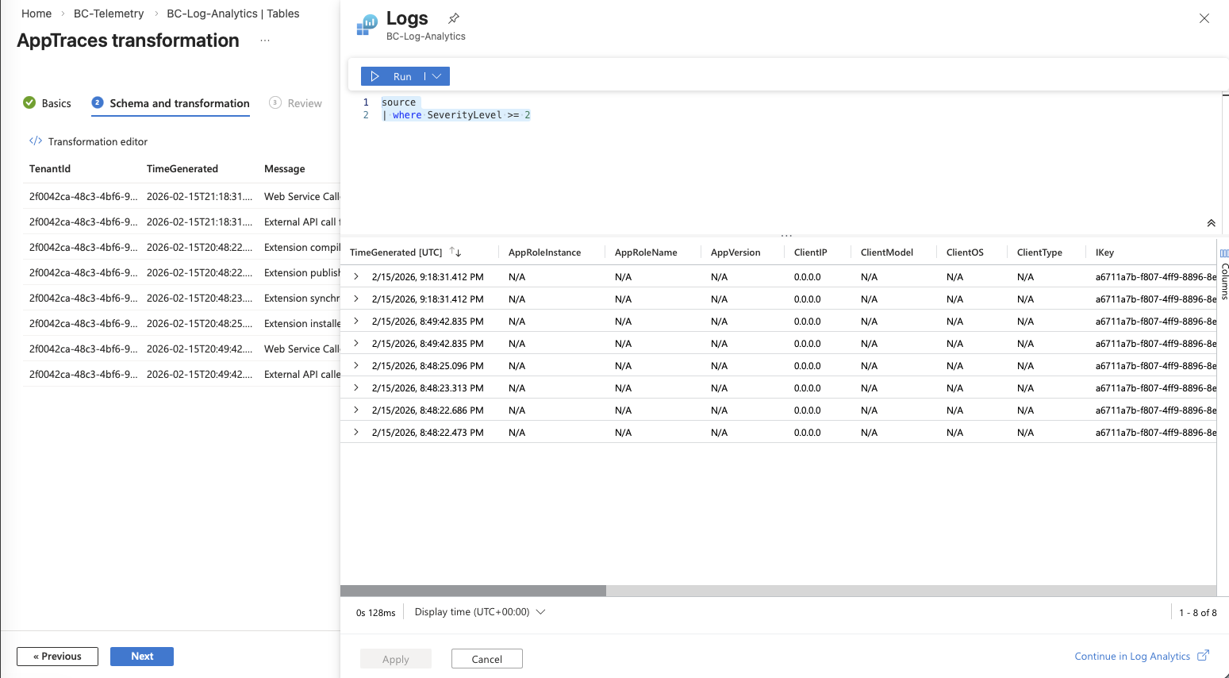Collapse the query editor with double chevron

pyautogui.click(x=1211, y=223)
